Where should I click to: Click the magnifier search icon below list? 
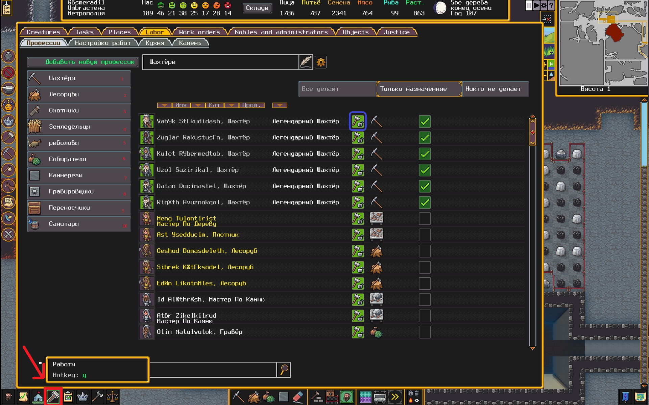[284, 370]
